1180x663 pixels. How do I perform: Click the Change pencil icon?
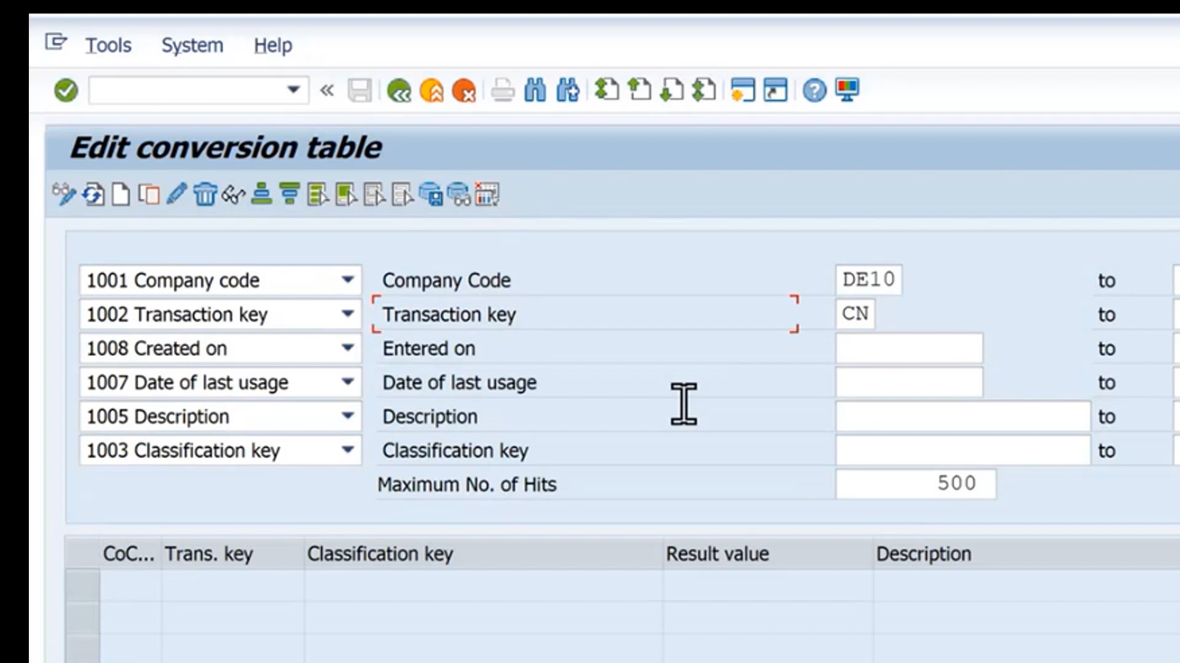coord(176,195)
